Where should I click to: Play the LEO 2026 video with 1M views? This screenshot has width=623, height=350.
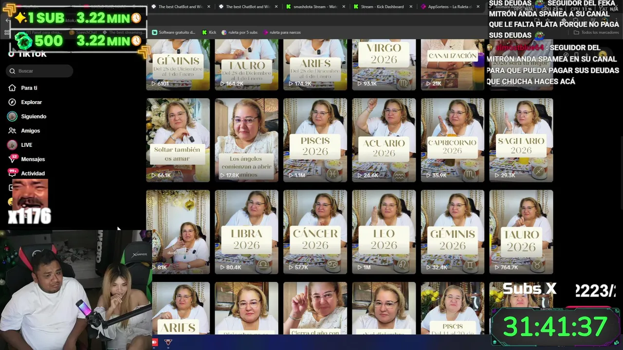(384, 232)
